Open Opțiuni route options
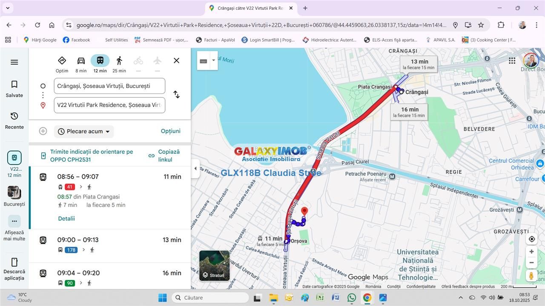 coord(170,131)
